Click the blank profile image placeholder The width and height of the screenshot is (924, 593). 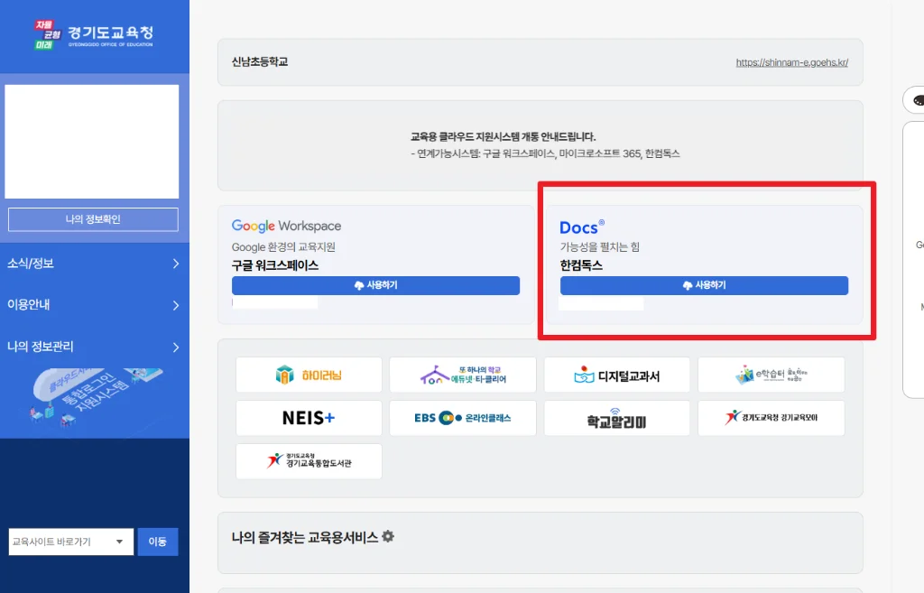(92, 140)
